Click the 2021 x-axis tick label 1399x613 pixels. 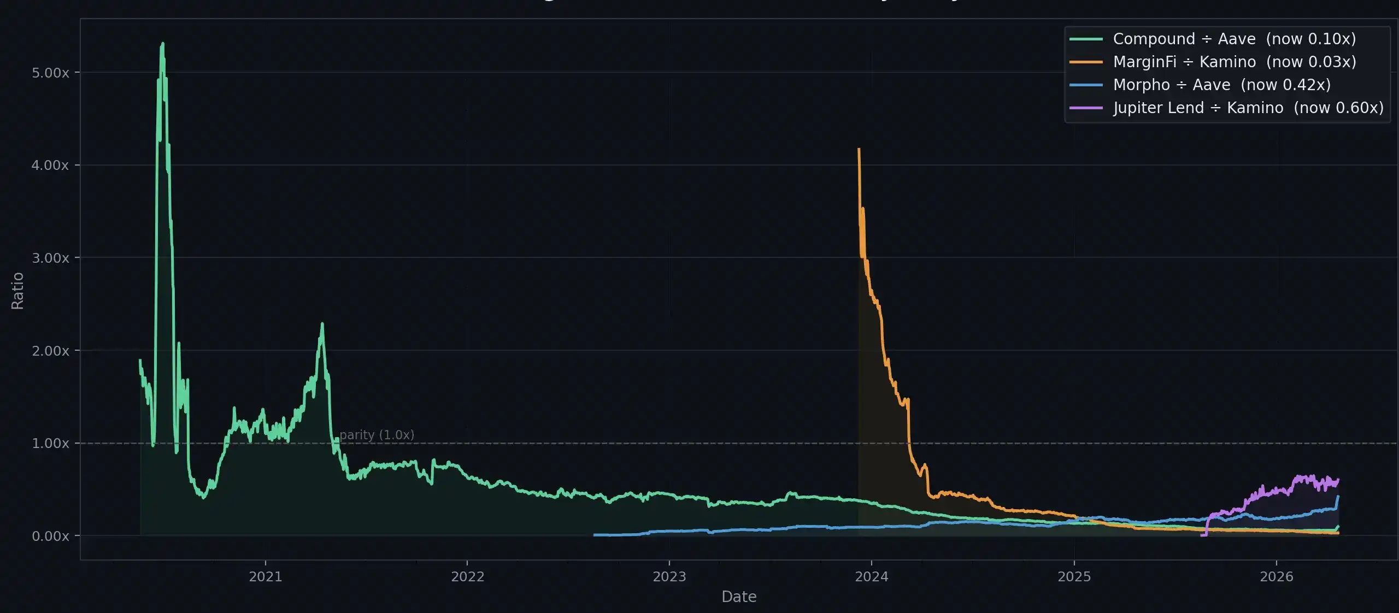266,577
